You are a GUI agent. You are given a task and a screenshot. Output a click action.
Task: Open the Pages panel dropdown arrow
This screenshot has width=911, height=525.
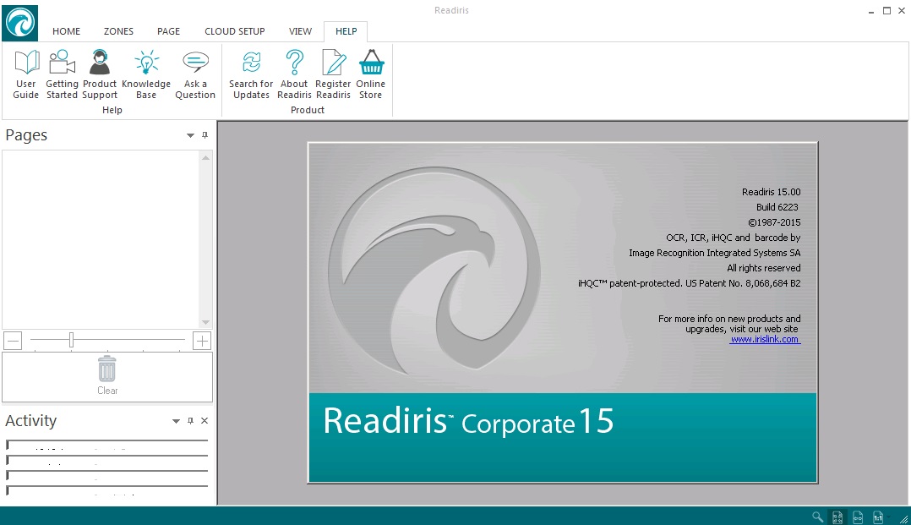tap(190, 135)
